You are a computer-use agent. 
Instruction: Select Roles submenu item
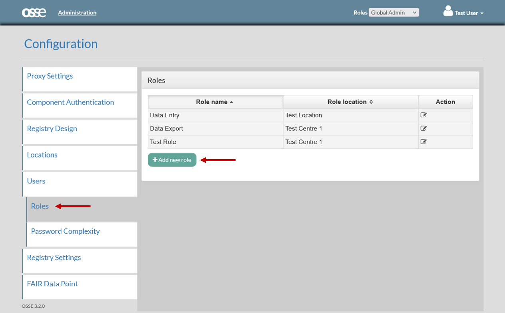82,209
